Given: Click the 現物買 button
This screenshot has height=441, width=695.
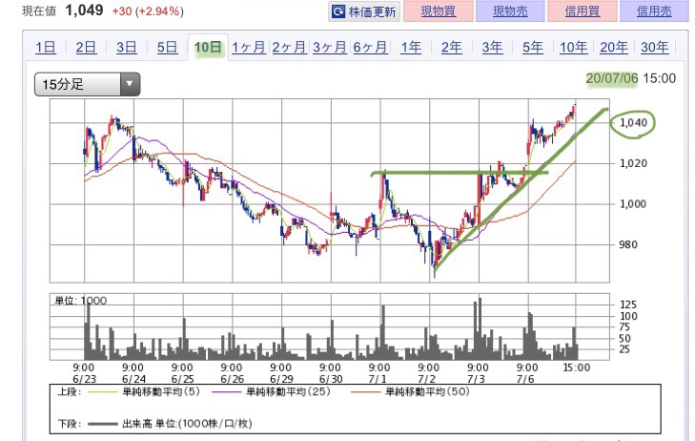Looking at the screenshot, I should [438, 11].
